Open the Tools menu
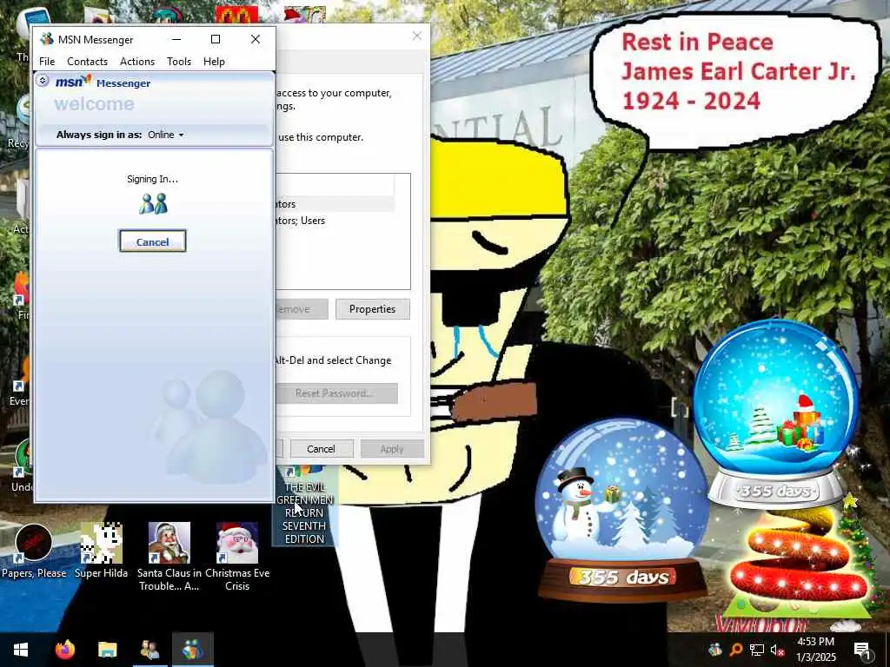 [179, 62]
